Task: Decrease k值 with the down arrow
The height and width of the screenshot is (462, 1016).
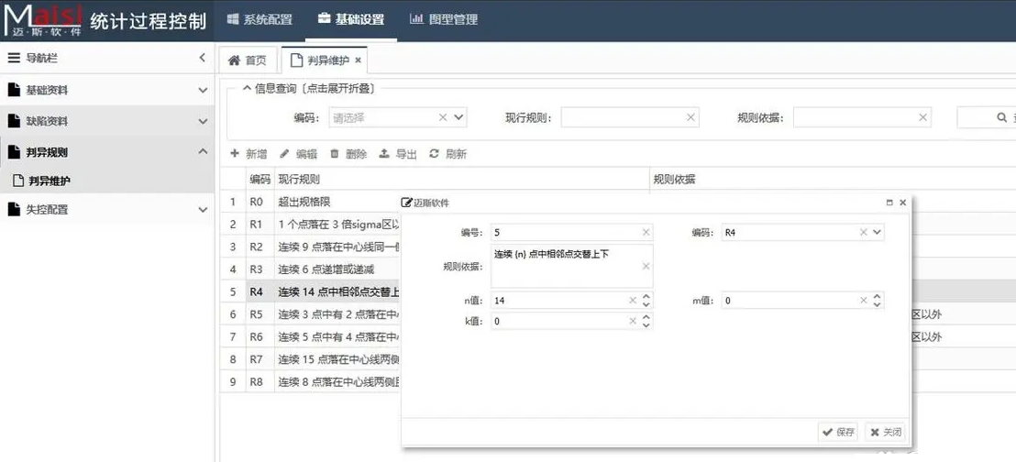Action: click(646, 325)
